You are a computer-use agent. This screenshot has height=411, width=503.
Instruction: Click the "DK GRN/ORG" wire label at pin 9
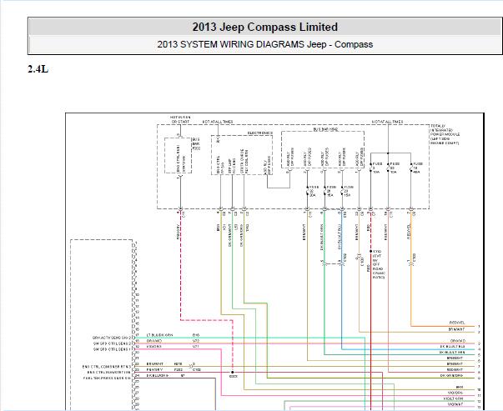point(451,375)
